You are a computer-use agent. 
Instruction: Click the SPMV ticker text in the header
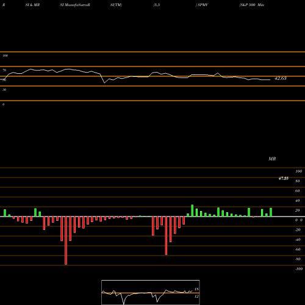(x=203, y=5)
